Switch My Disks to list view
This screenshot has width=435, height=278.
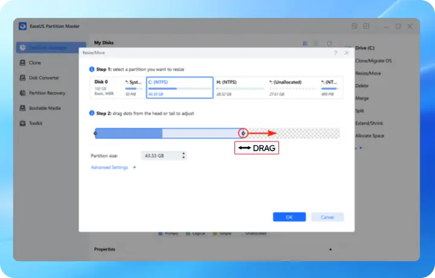(316, 44)
